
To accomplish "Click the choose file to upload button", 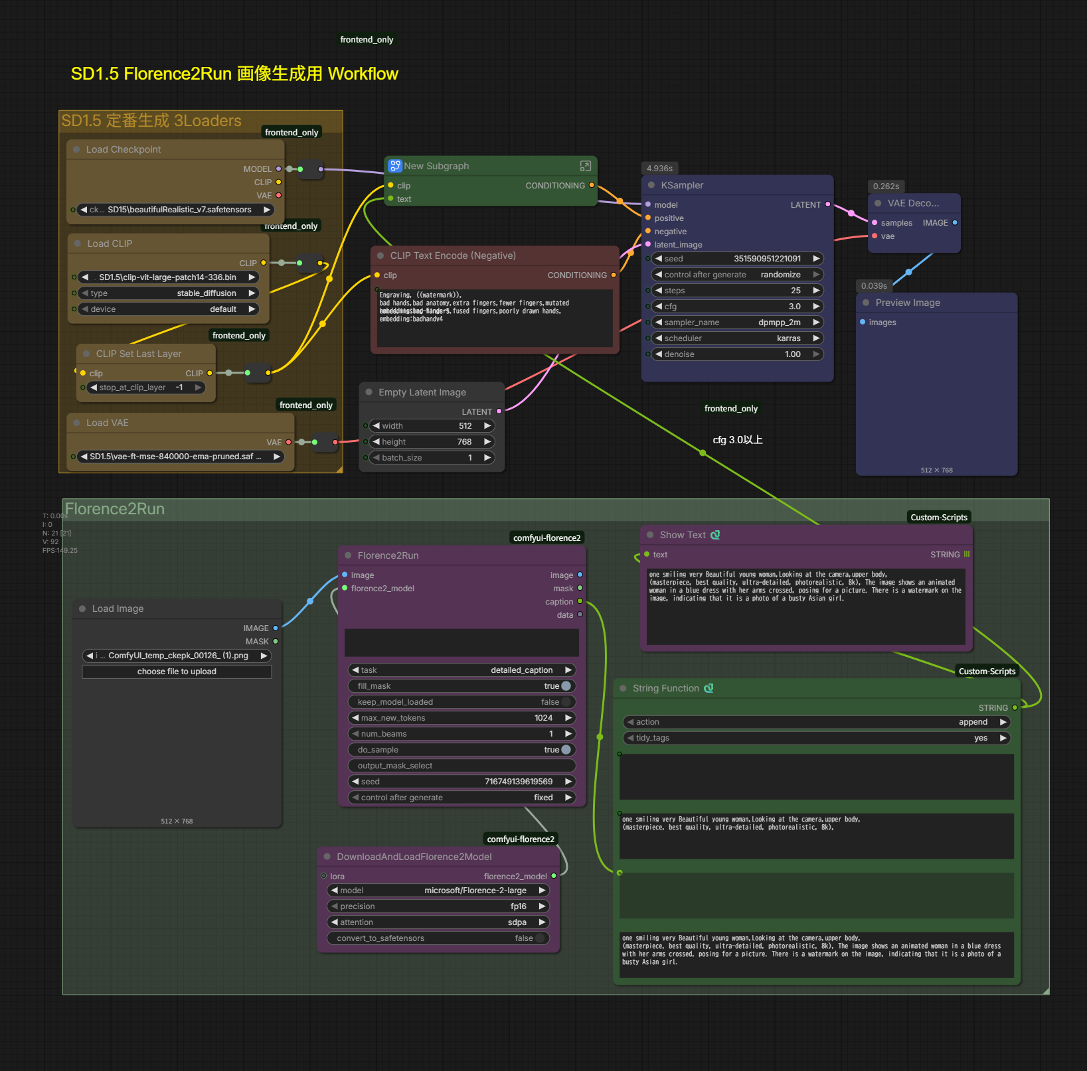I will [177, 672].
